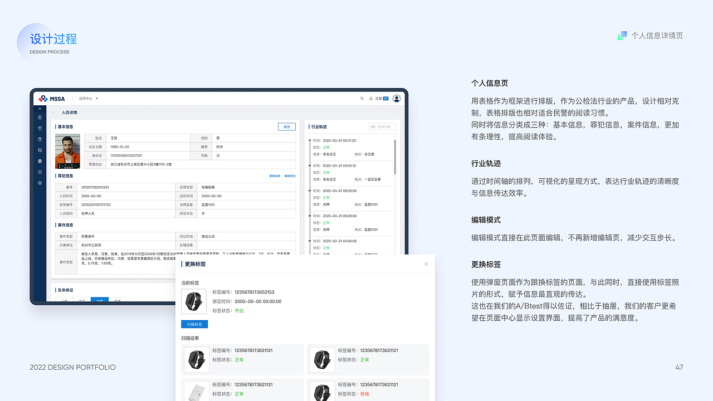
Task: Click the back arrow beside 人员详情
Action: pos(53,112)
